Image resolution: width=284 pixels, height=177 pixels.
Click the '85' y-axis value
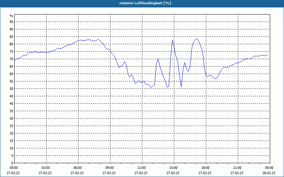pyautogui.click(x=11, y=37)
